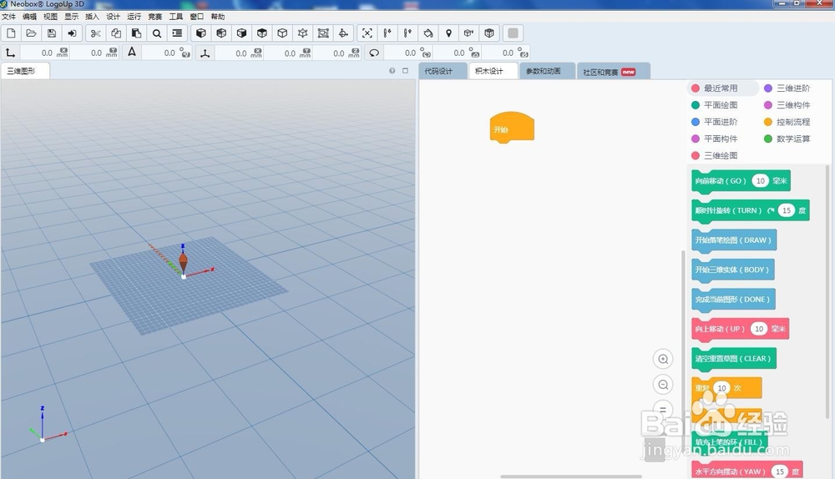Switch to the 参数和动画 tab

[547, 71]
